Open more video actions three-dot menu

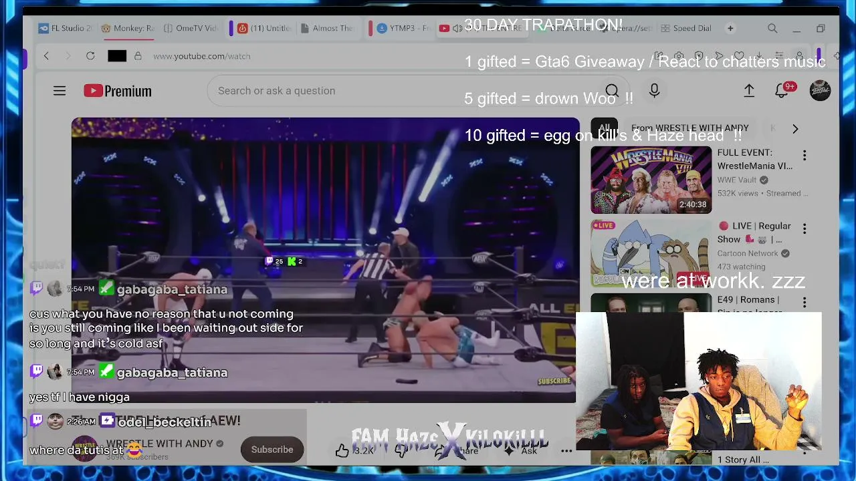(566, 451)
